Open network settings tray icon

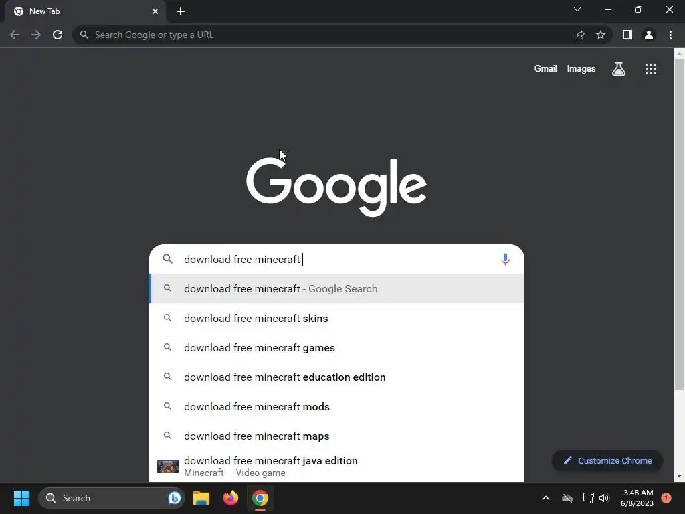588,498
